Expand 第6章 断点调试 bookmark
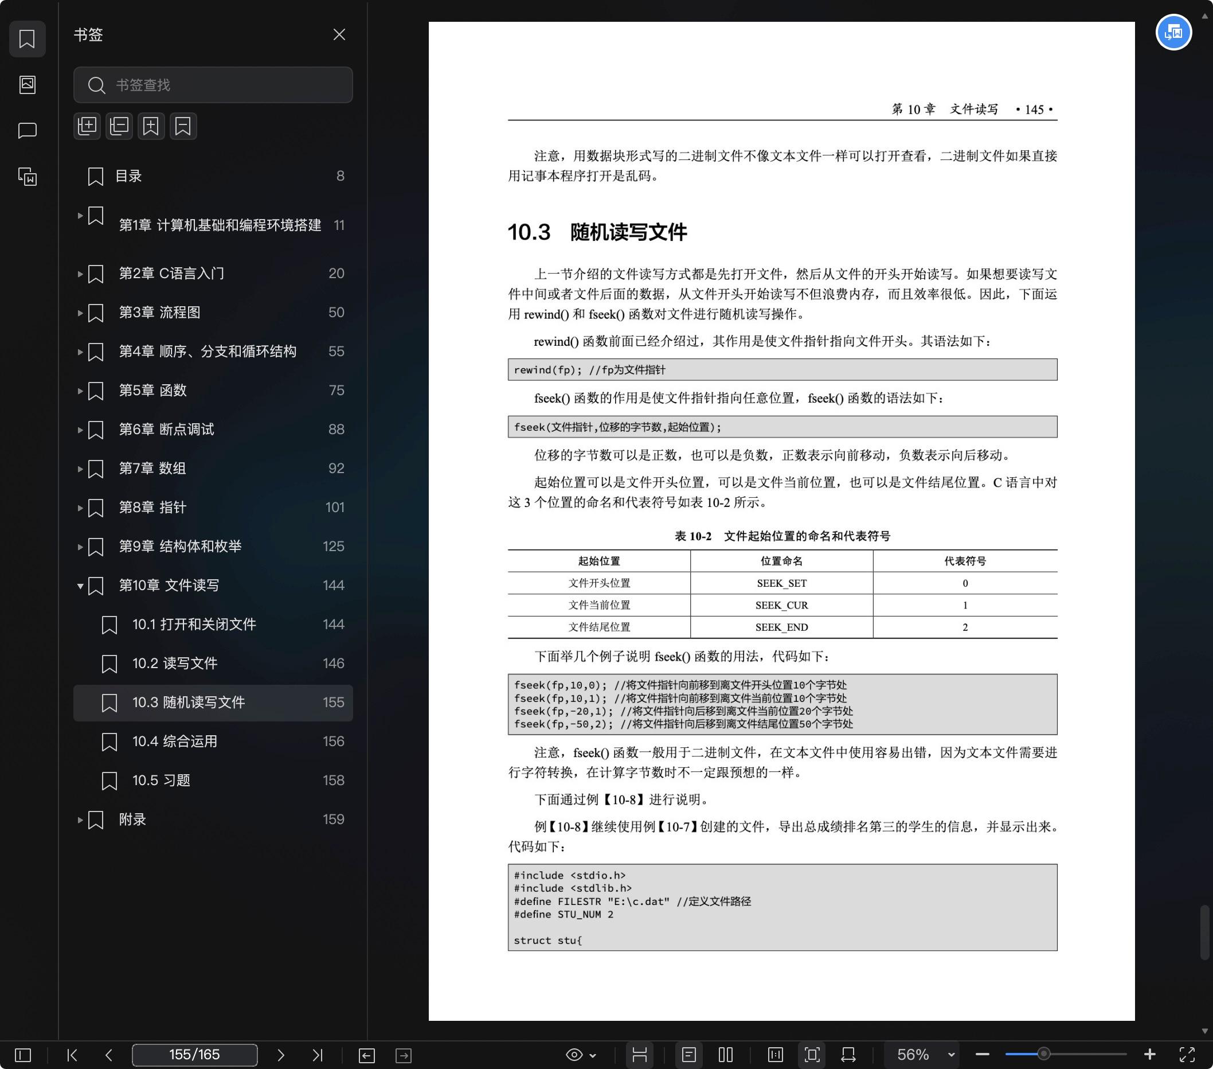 [x=80, y=430]
